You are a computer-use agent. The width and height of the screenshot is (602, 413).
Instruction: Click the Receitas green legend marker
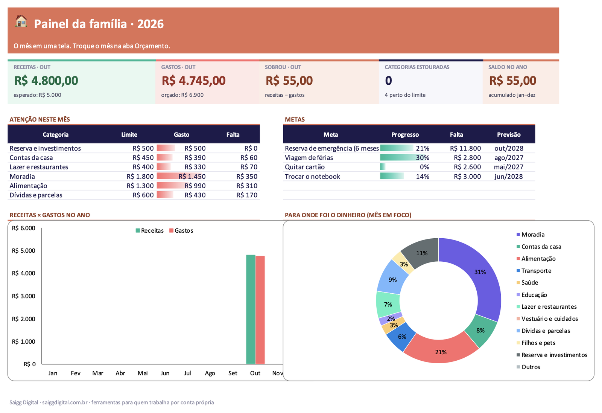pos(138,230)
